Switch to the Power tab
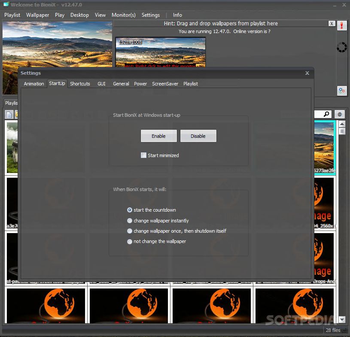Image resolution: width=350 pixels, height=337 pixels. coord(140,84)
